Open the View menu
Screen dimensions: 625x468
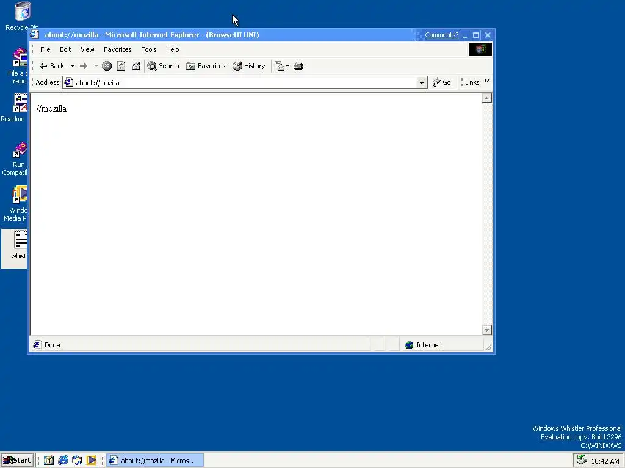(x=87, y=49)
